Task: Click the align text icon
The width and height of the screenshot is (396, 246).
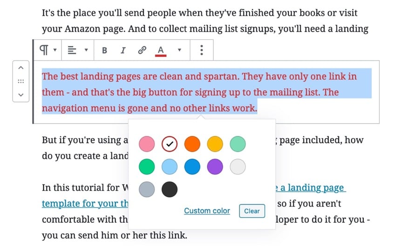Action: tap(72, 50)
